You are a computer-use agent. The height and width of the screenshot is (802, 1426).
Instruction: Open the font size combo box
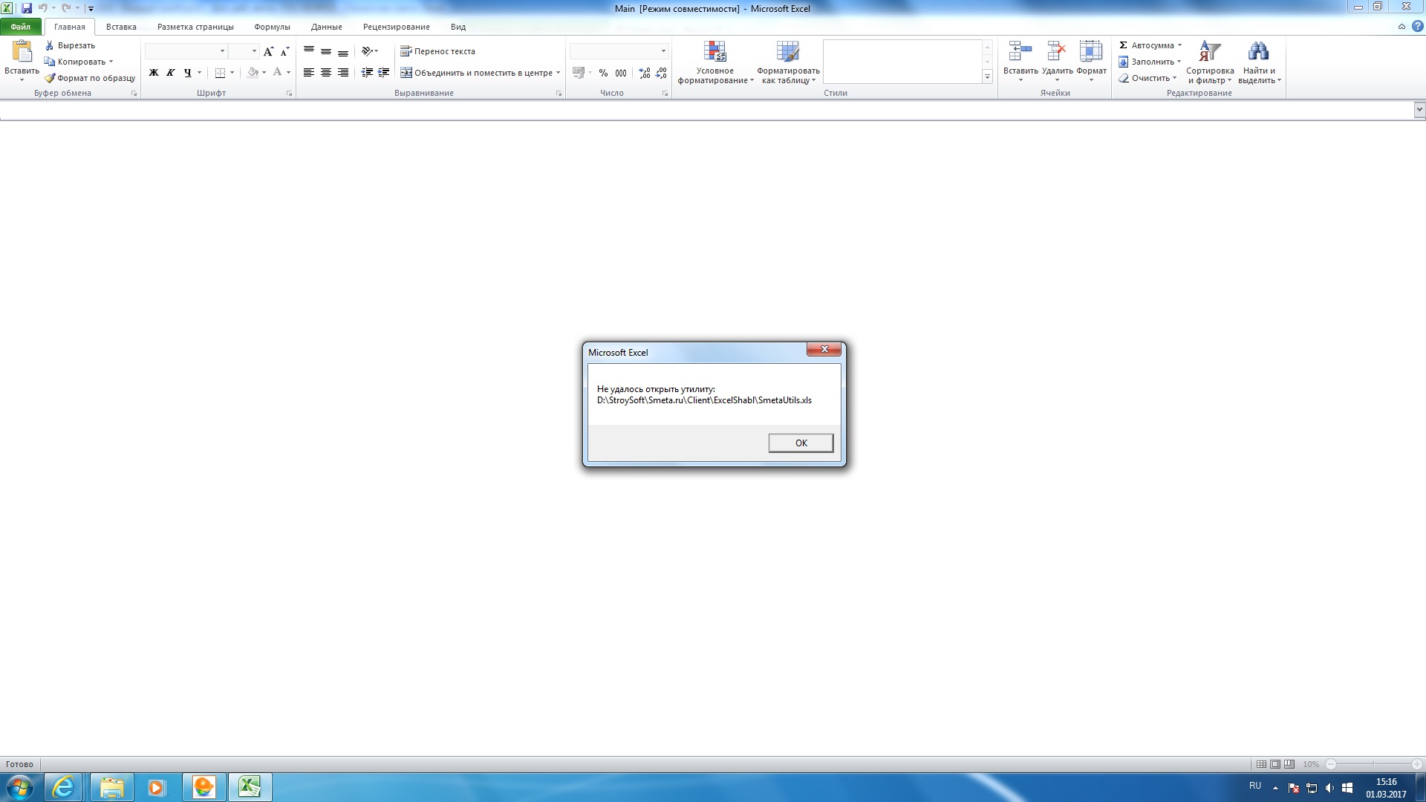243,51
